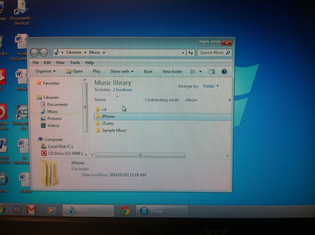The height and width of the screenshot is (235, 315).
Task: Sort by Contributing artists column header
Action: pos(162,100)
